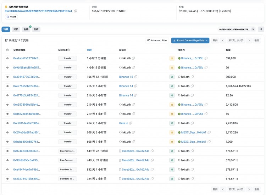Open Gate.io sender link
Screen dimensions: 266x195
pos(123,123)
